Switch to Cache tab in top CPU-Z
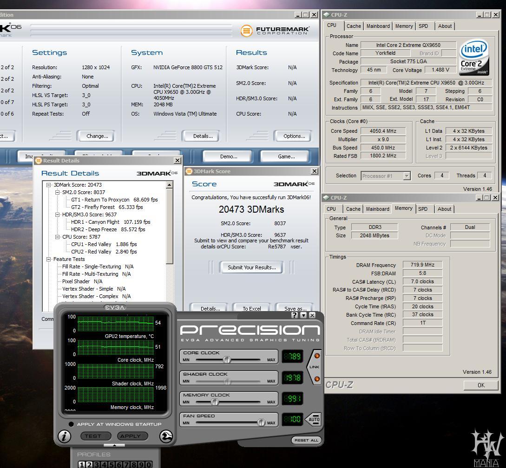506x468 pixels. (354, 26)
